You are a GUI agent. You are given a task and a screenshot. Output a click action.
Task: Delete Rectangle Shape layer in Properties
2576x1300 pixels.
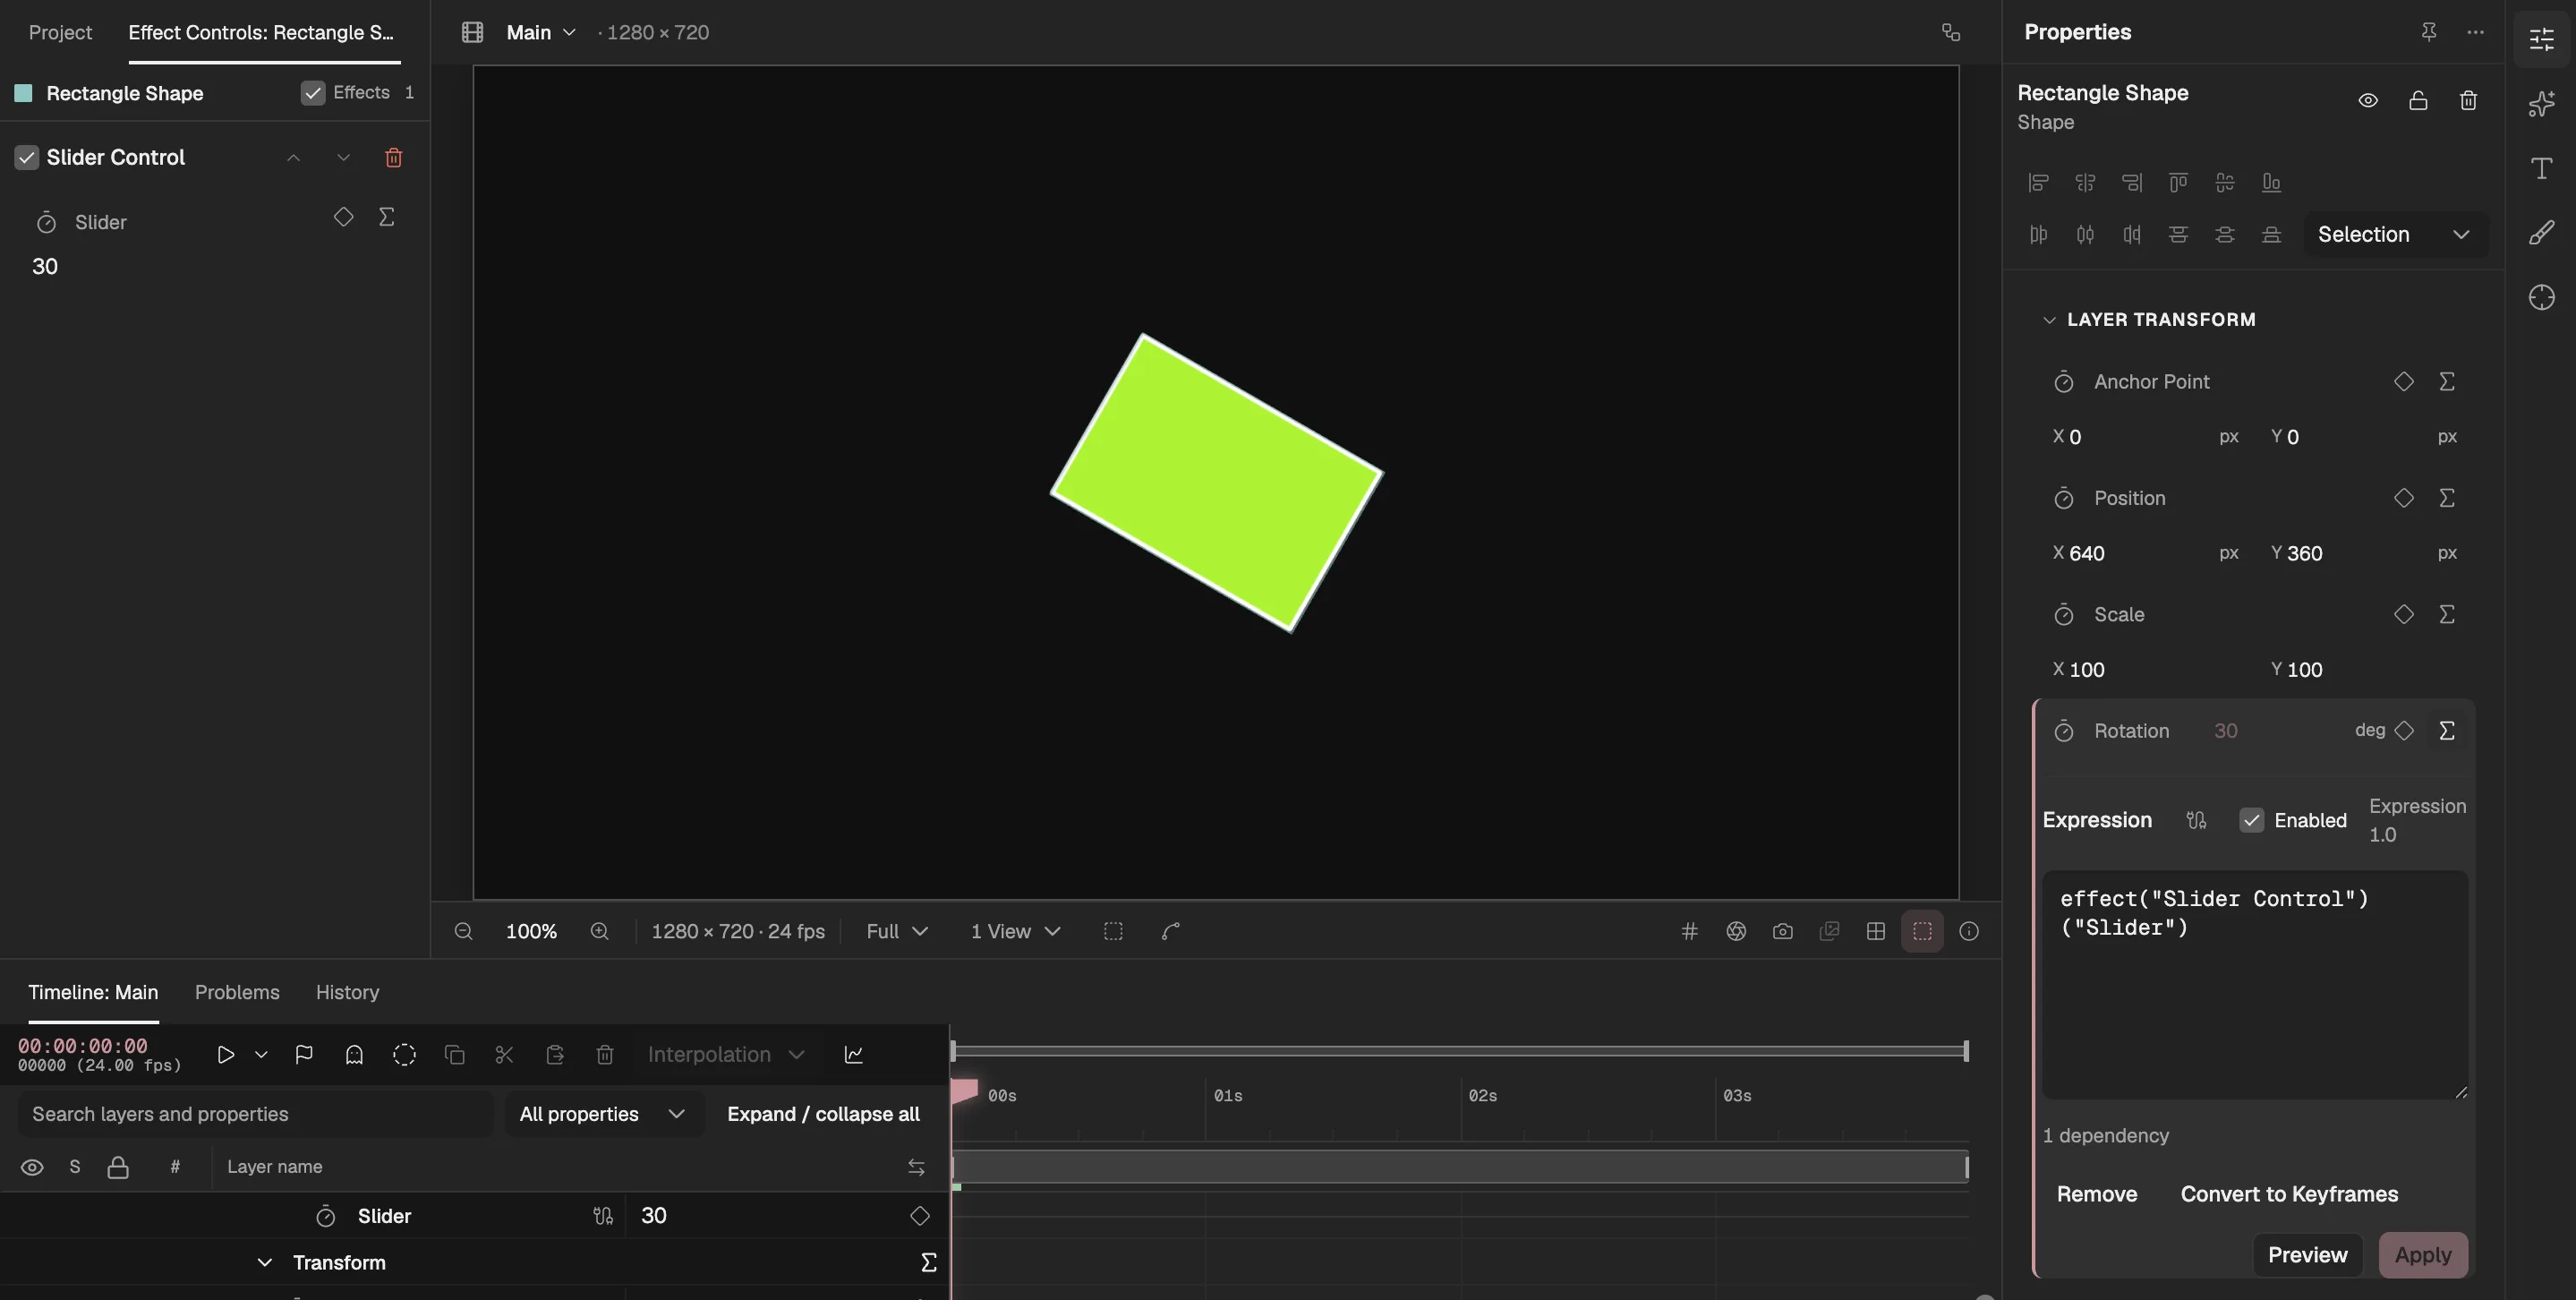coord(2468,100)
